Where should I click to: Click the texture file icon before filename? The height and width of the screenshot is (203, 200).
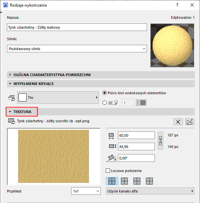(x=12, y=121)
